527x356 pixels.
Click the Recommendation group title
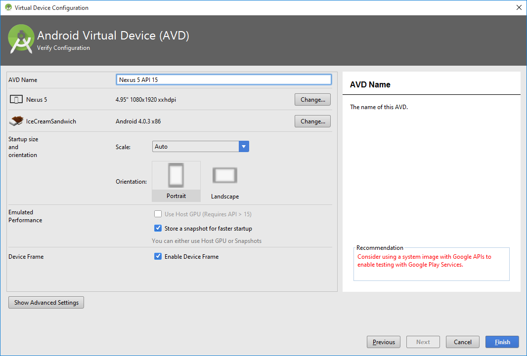click(x=380, y=248)
